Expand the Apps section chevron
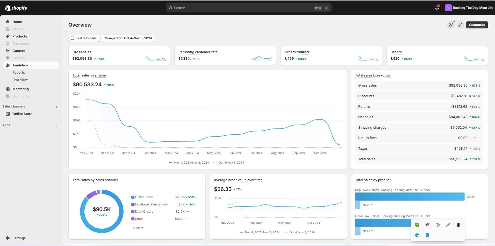The width and height of the screenshot is (495, 246). (56, 126)
